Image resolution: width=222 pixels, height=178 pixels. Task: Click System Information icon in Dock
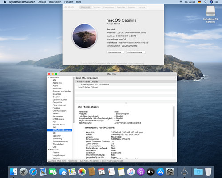coord(184,172)
